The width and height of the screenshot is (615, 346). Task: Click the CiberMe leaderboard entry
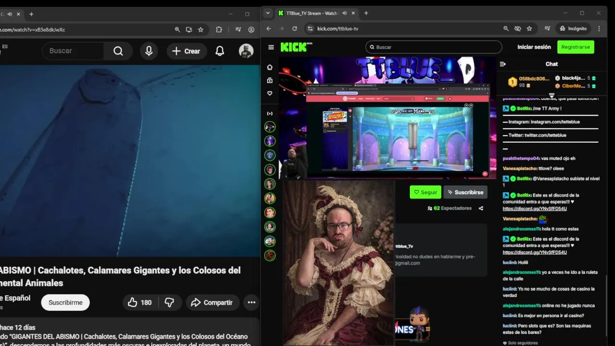click(x=576, y=86)
